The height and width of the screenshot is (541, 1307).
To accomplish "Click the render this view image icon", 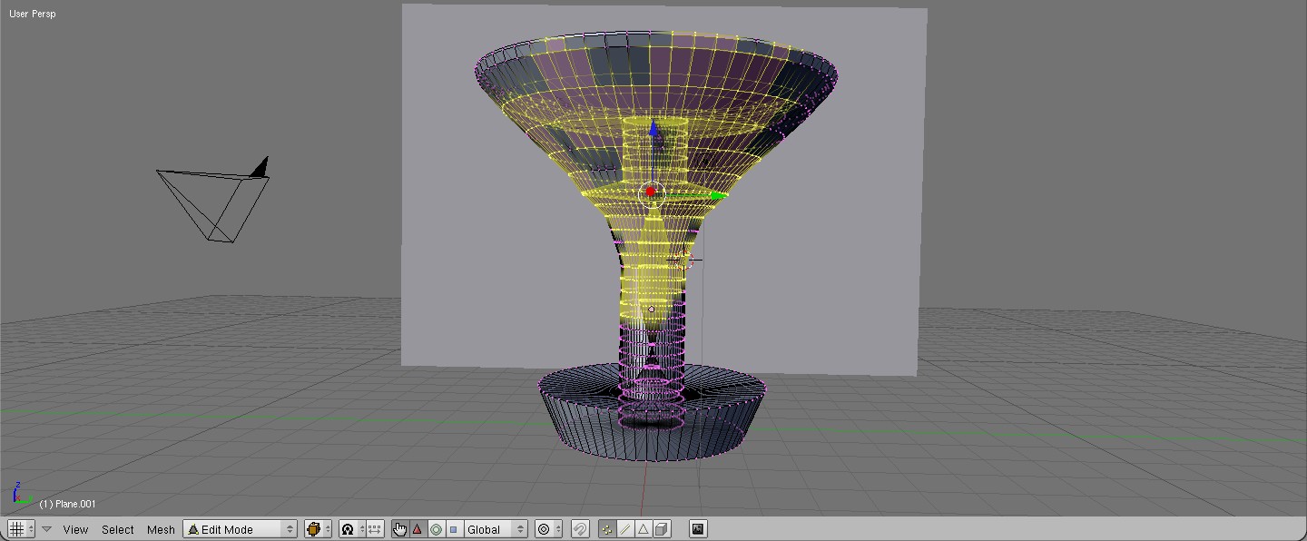I will (698, 529).
